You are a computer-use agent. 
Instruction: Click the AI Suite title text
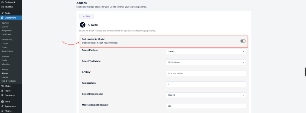(93, 25)
